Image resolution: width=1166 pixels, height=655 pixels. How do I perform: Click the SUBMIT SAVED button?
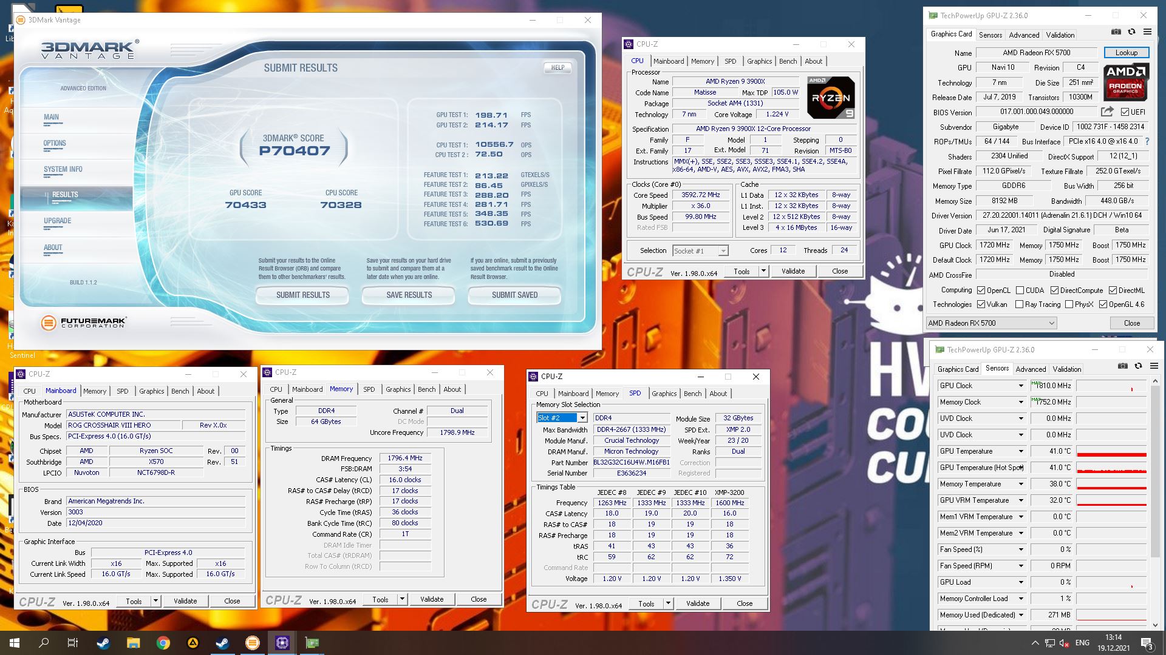(x=515, y=295)
